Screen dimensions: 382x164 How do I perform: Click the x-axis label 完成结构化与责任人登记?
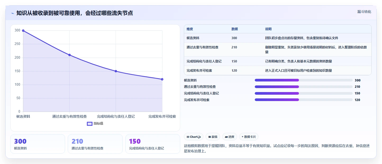[x=116, y=116]
